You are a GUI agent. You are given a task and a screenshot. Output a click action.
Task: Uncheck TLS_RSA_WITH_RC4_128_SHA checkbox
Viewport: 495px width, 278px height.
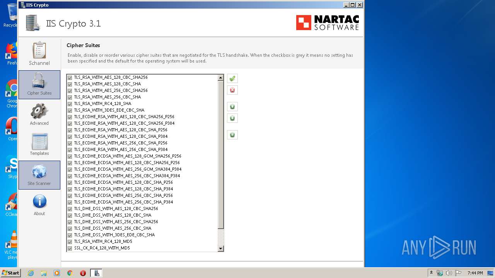point(70,104)
